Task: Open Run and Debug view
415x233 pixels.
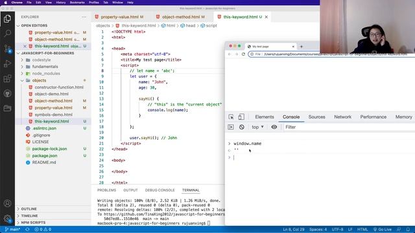Action: 7,63
